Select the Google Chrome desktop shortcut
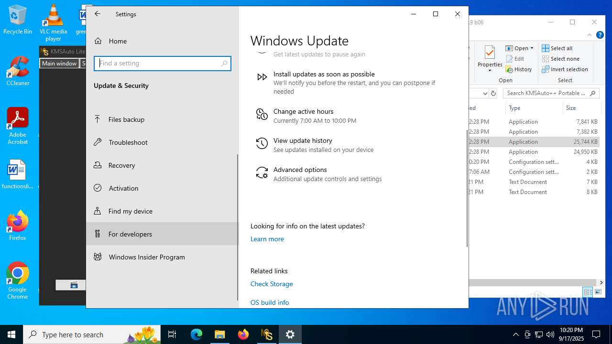This screenshot has width=612, height=344. pos(18,281)
